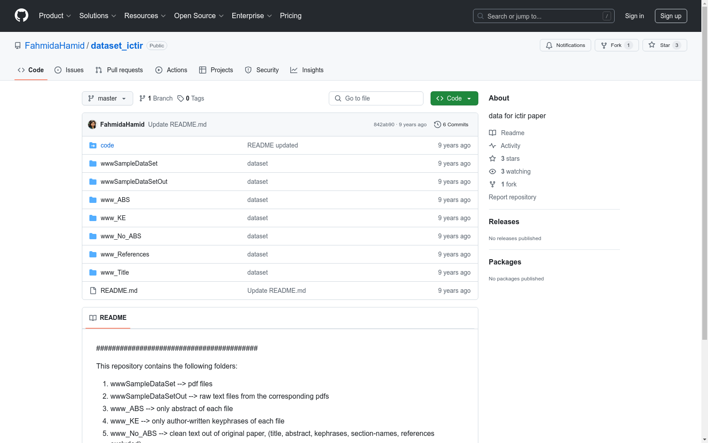Click the commits history clock icon
This screenshot has height=443, width=708.
pos(438,124)
